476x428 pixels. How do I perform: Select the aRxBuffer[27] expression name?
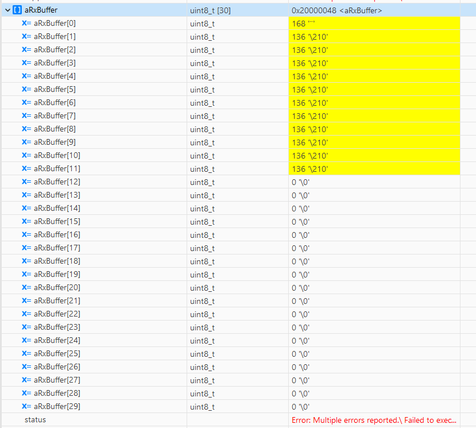(x=57, y=380)
